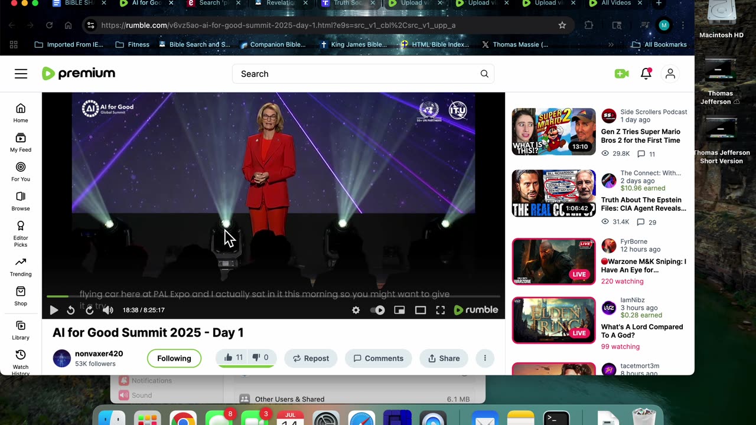Mute the video volume
This screenshot has height=425, width=756.
tap(108, 310)
